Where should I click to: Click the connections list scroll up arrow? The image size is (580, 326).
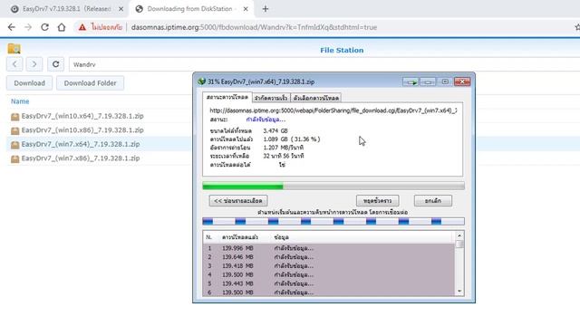tap(459, 235)
